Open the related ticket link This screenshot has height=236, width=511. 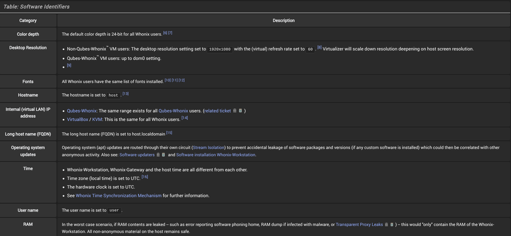click(218, 111)
